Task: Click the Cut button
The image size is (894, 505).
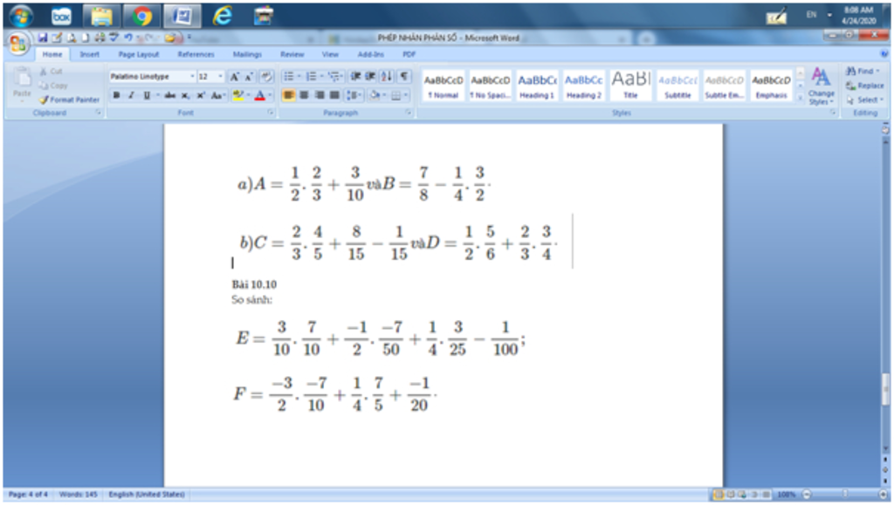Action: coord(51,72)
